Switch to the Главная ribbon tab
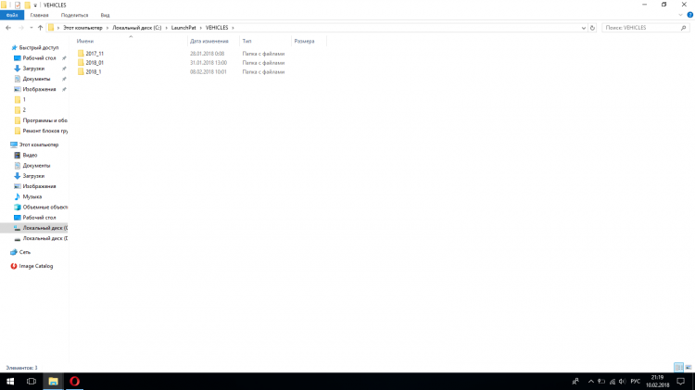695x390 pixels. 40,16
